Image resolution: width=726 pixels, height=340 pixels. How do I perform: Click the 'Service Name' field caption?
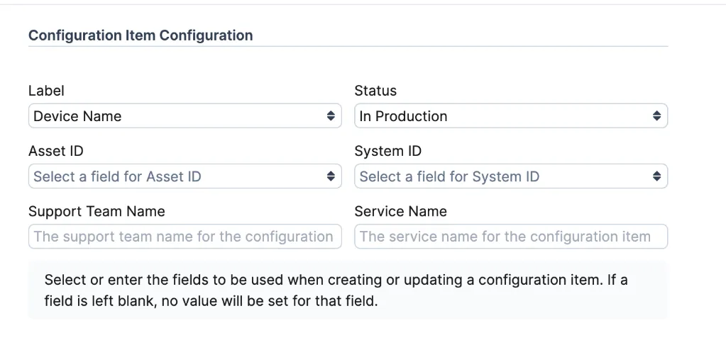coord(400,211)
